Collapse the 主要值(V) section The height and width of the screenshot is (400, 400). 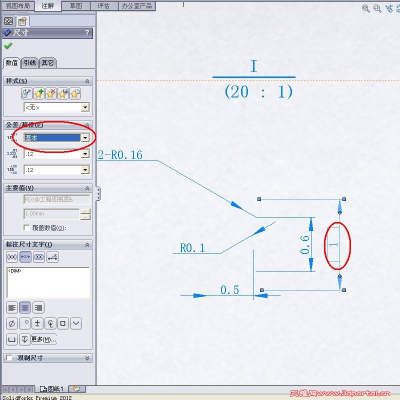87,188
